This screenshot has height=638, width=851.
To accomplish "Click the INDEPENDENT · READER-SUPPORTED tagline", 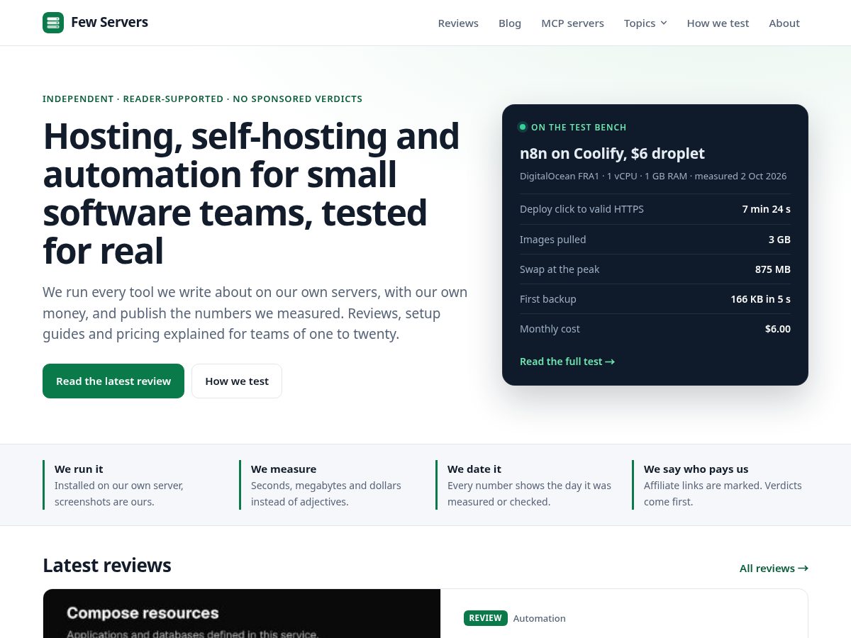I will pos(202,99).
